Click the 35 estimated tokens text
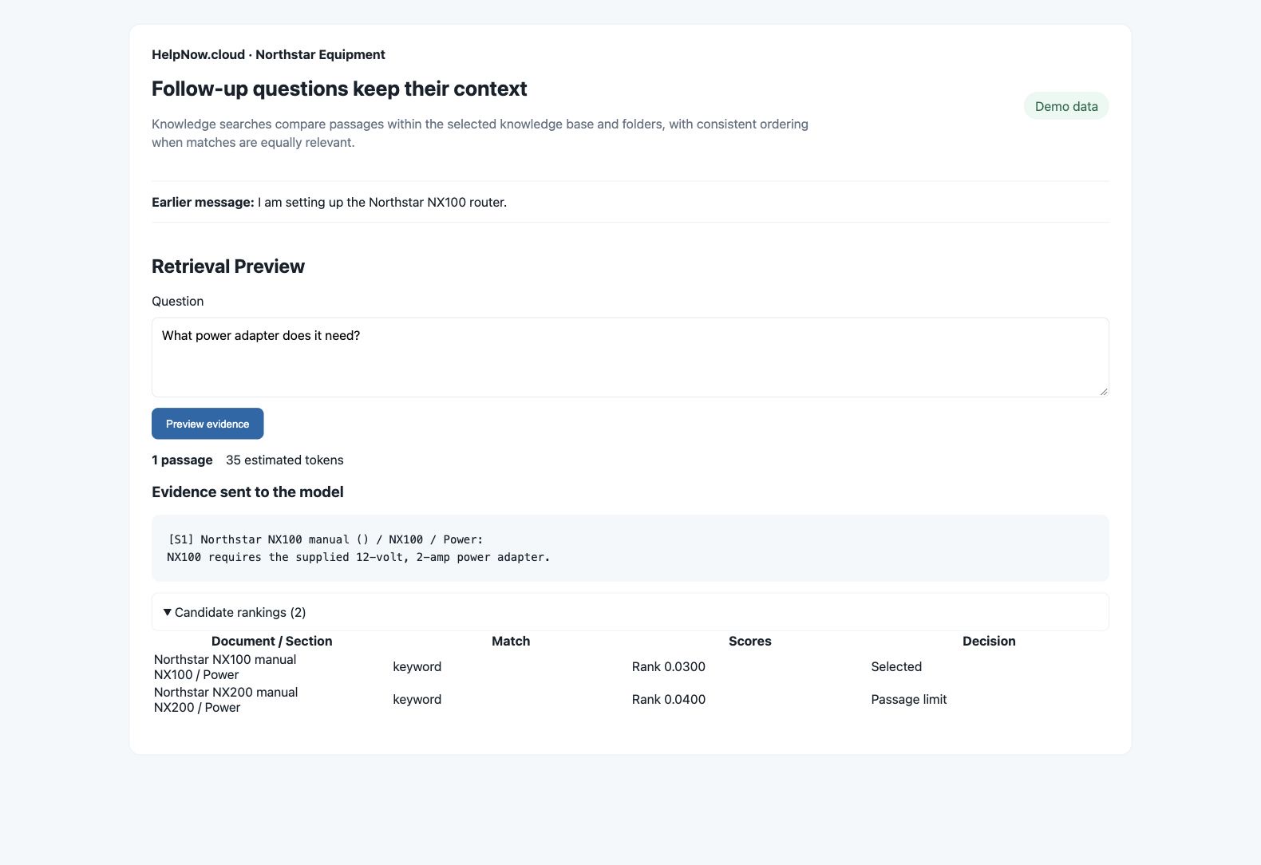The height and width of the screenshot is (865, 1261). coord(285,460)
